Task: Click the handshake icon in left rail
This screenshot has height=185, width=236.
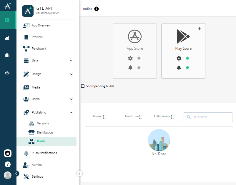Action: 7,73
